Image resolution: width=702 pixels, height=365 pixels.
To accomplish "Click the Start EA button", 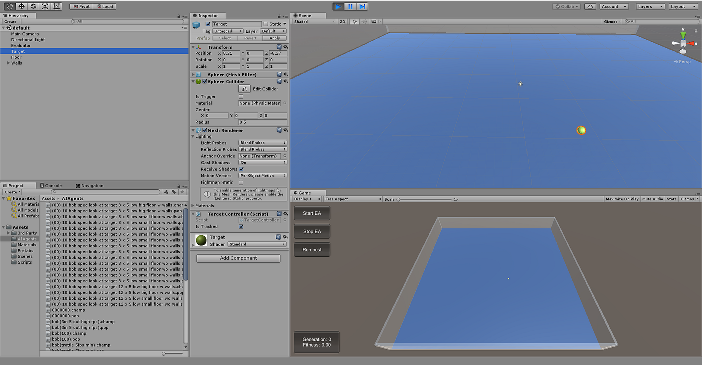I will point(312,213).
